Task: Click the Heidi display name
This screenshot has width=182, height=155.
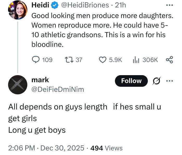Action: click(x=40, y=5)
